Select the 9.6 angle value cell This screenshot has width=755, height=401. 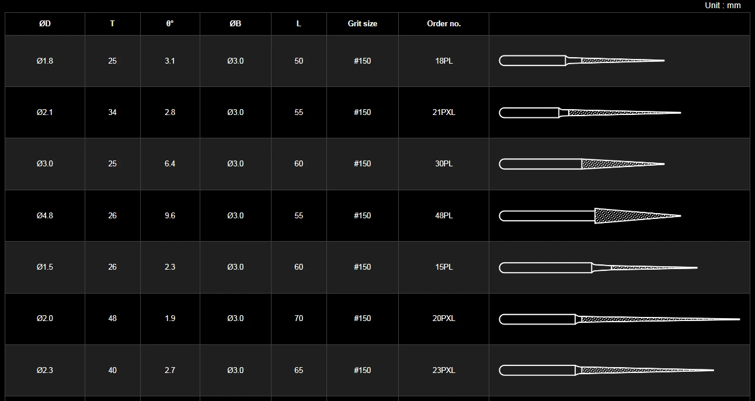click(x=170, y=215)
